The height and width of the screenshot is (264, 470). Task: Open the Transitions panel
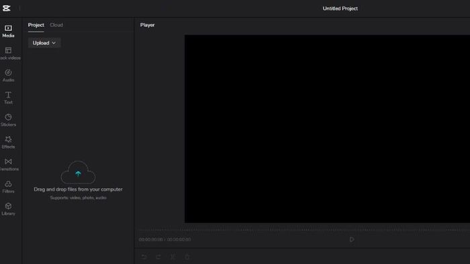click(x=8, y=165)
